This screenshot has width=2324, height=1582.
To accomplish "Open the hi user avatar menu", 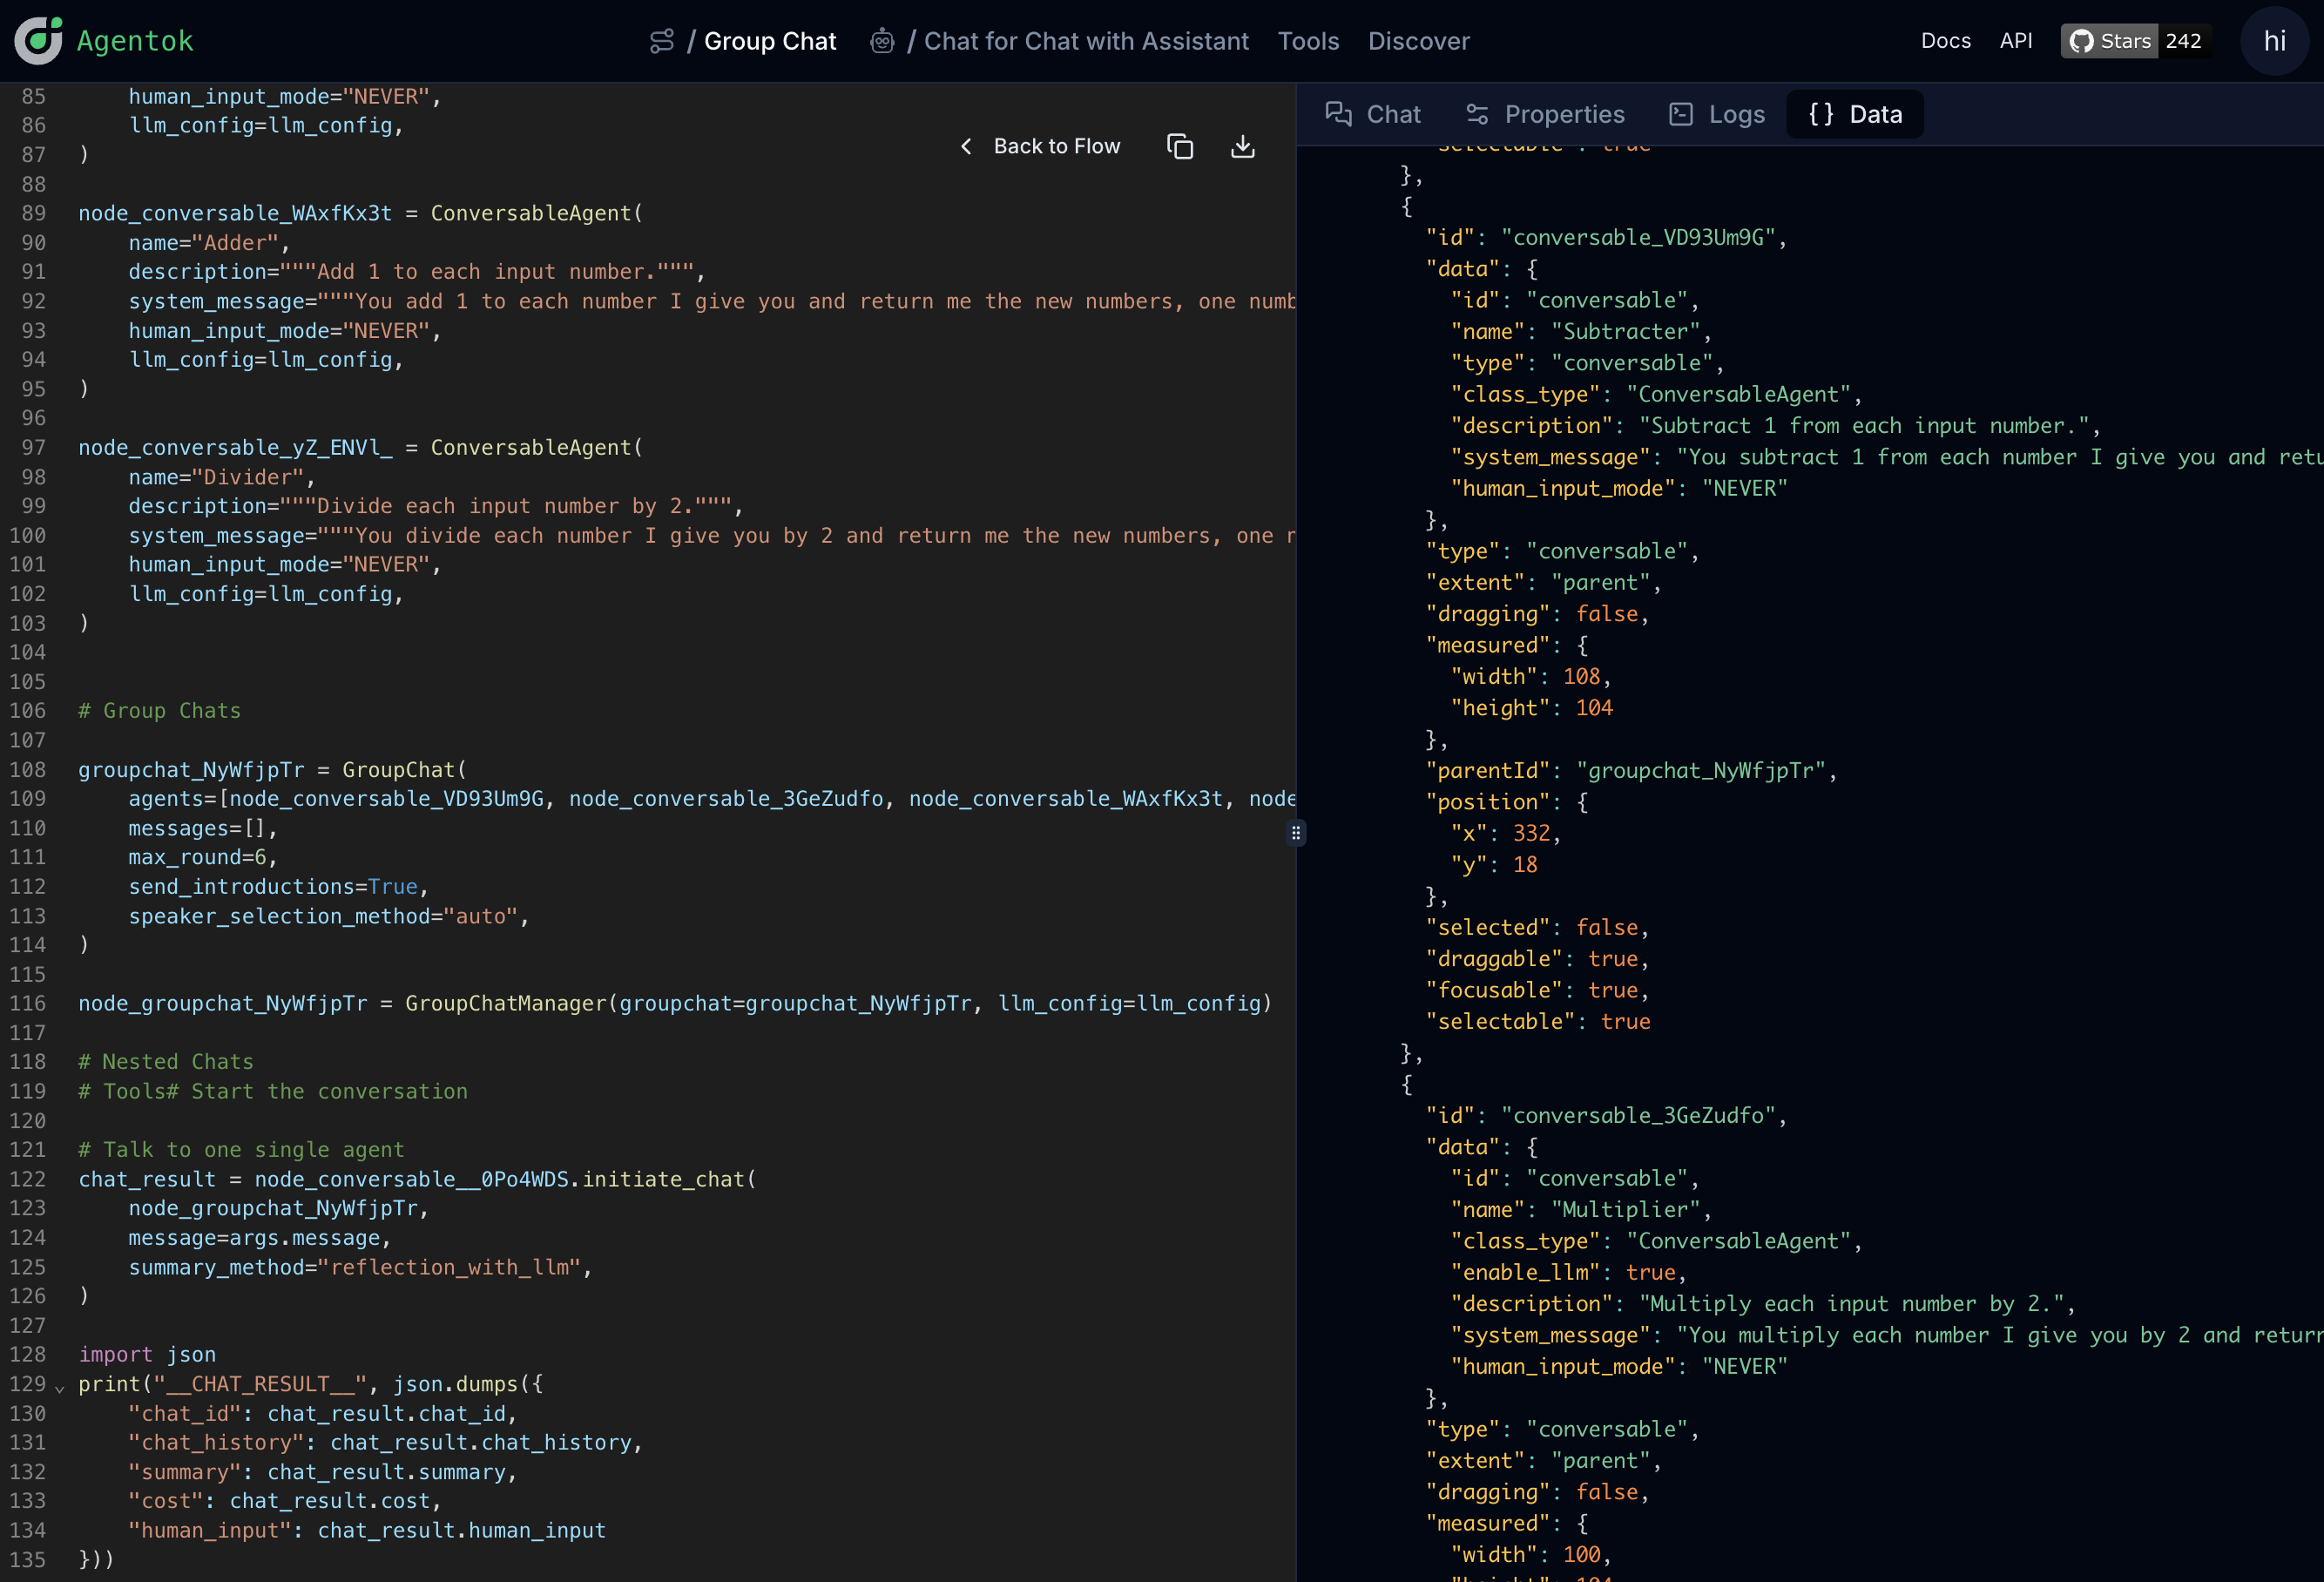I will 2274,41.
